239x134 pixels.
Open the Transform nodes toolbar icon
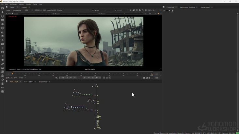3,40
